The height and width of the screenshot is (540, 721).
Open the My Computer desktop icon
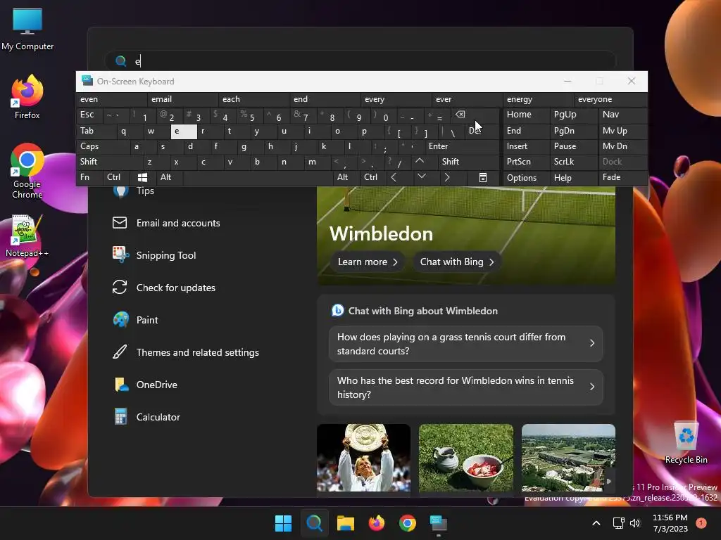tap(27, 28)
